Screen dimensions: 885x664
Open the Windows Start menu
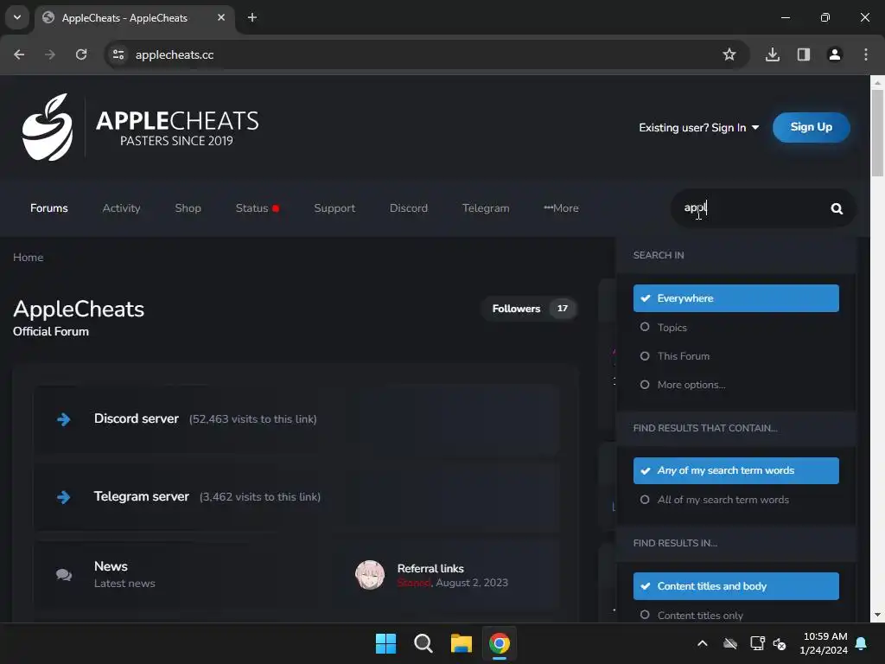tap(386, 643)
